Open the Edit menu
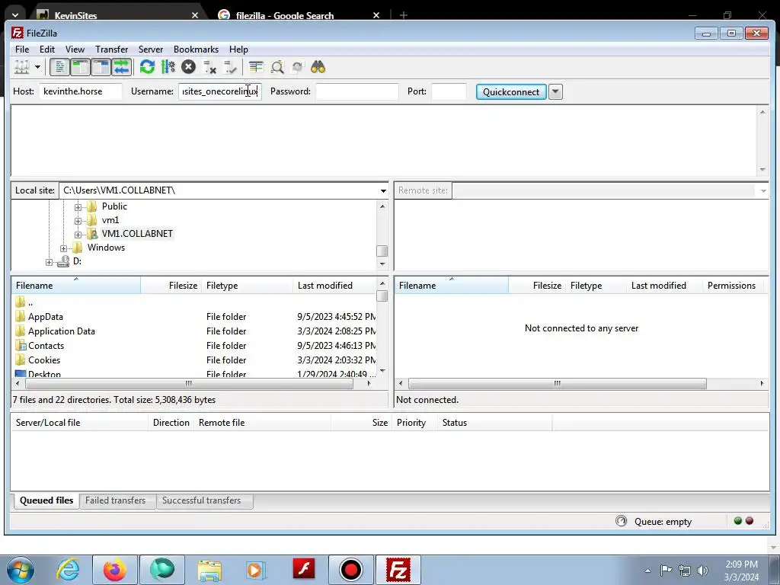 (47, 50)
